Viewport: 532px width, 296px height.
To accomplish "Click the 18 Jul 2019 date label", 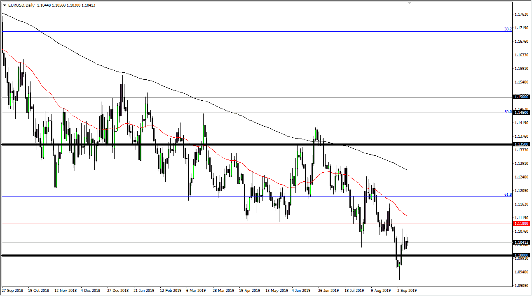I will pos(355,290).
